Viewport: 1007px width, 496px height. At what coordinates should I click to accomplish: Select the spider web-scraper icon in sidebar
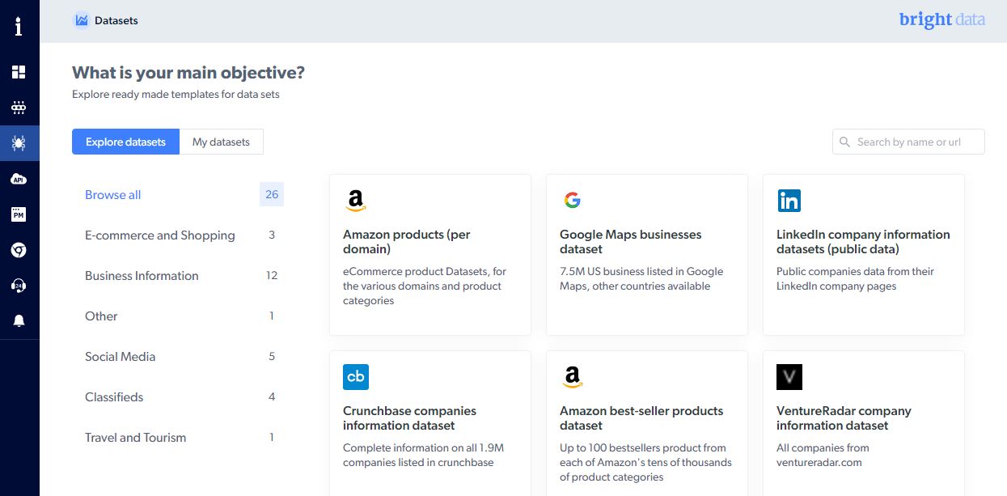click(19, 143)
